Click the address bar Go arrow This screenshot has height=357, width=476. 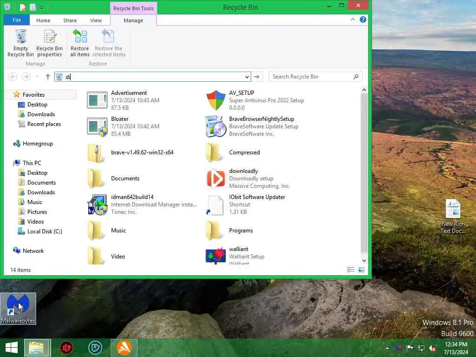[257, 77]
